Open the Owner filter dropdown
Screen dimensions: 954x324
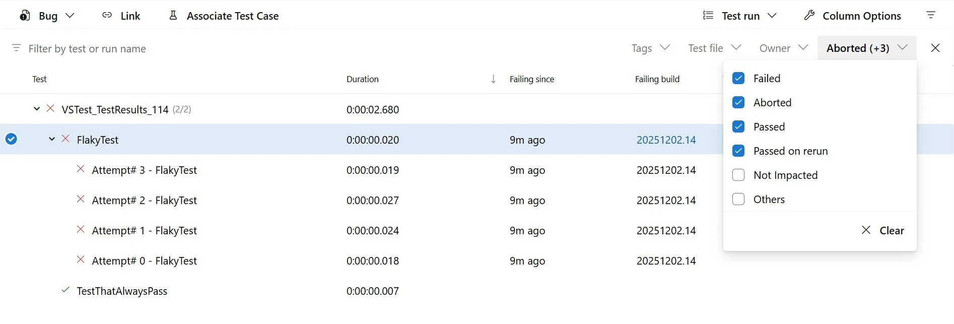point(783,48)
